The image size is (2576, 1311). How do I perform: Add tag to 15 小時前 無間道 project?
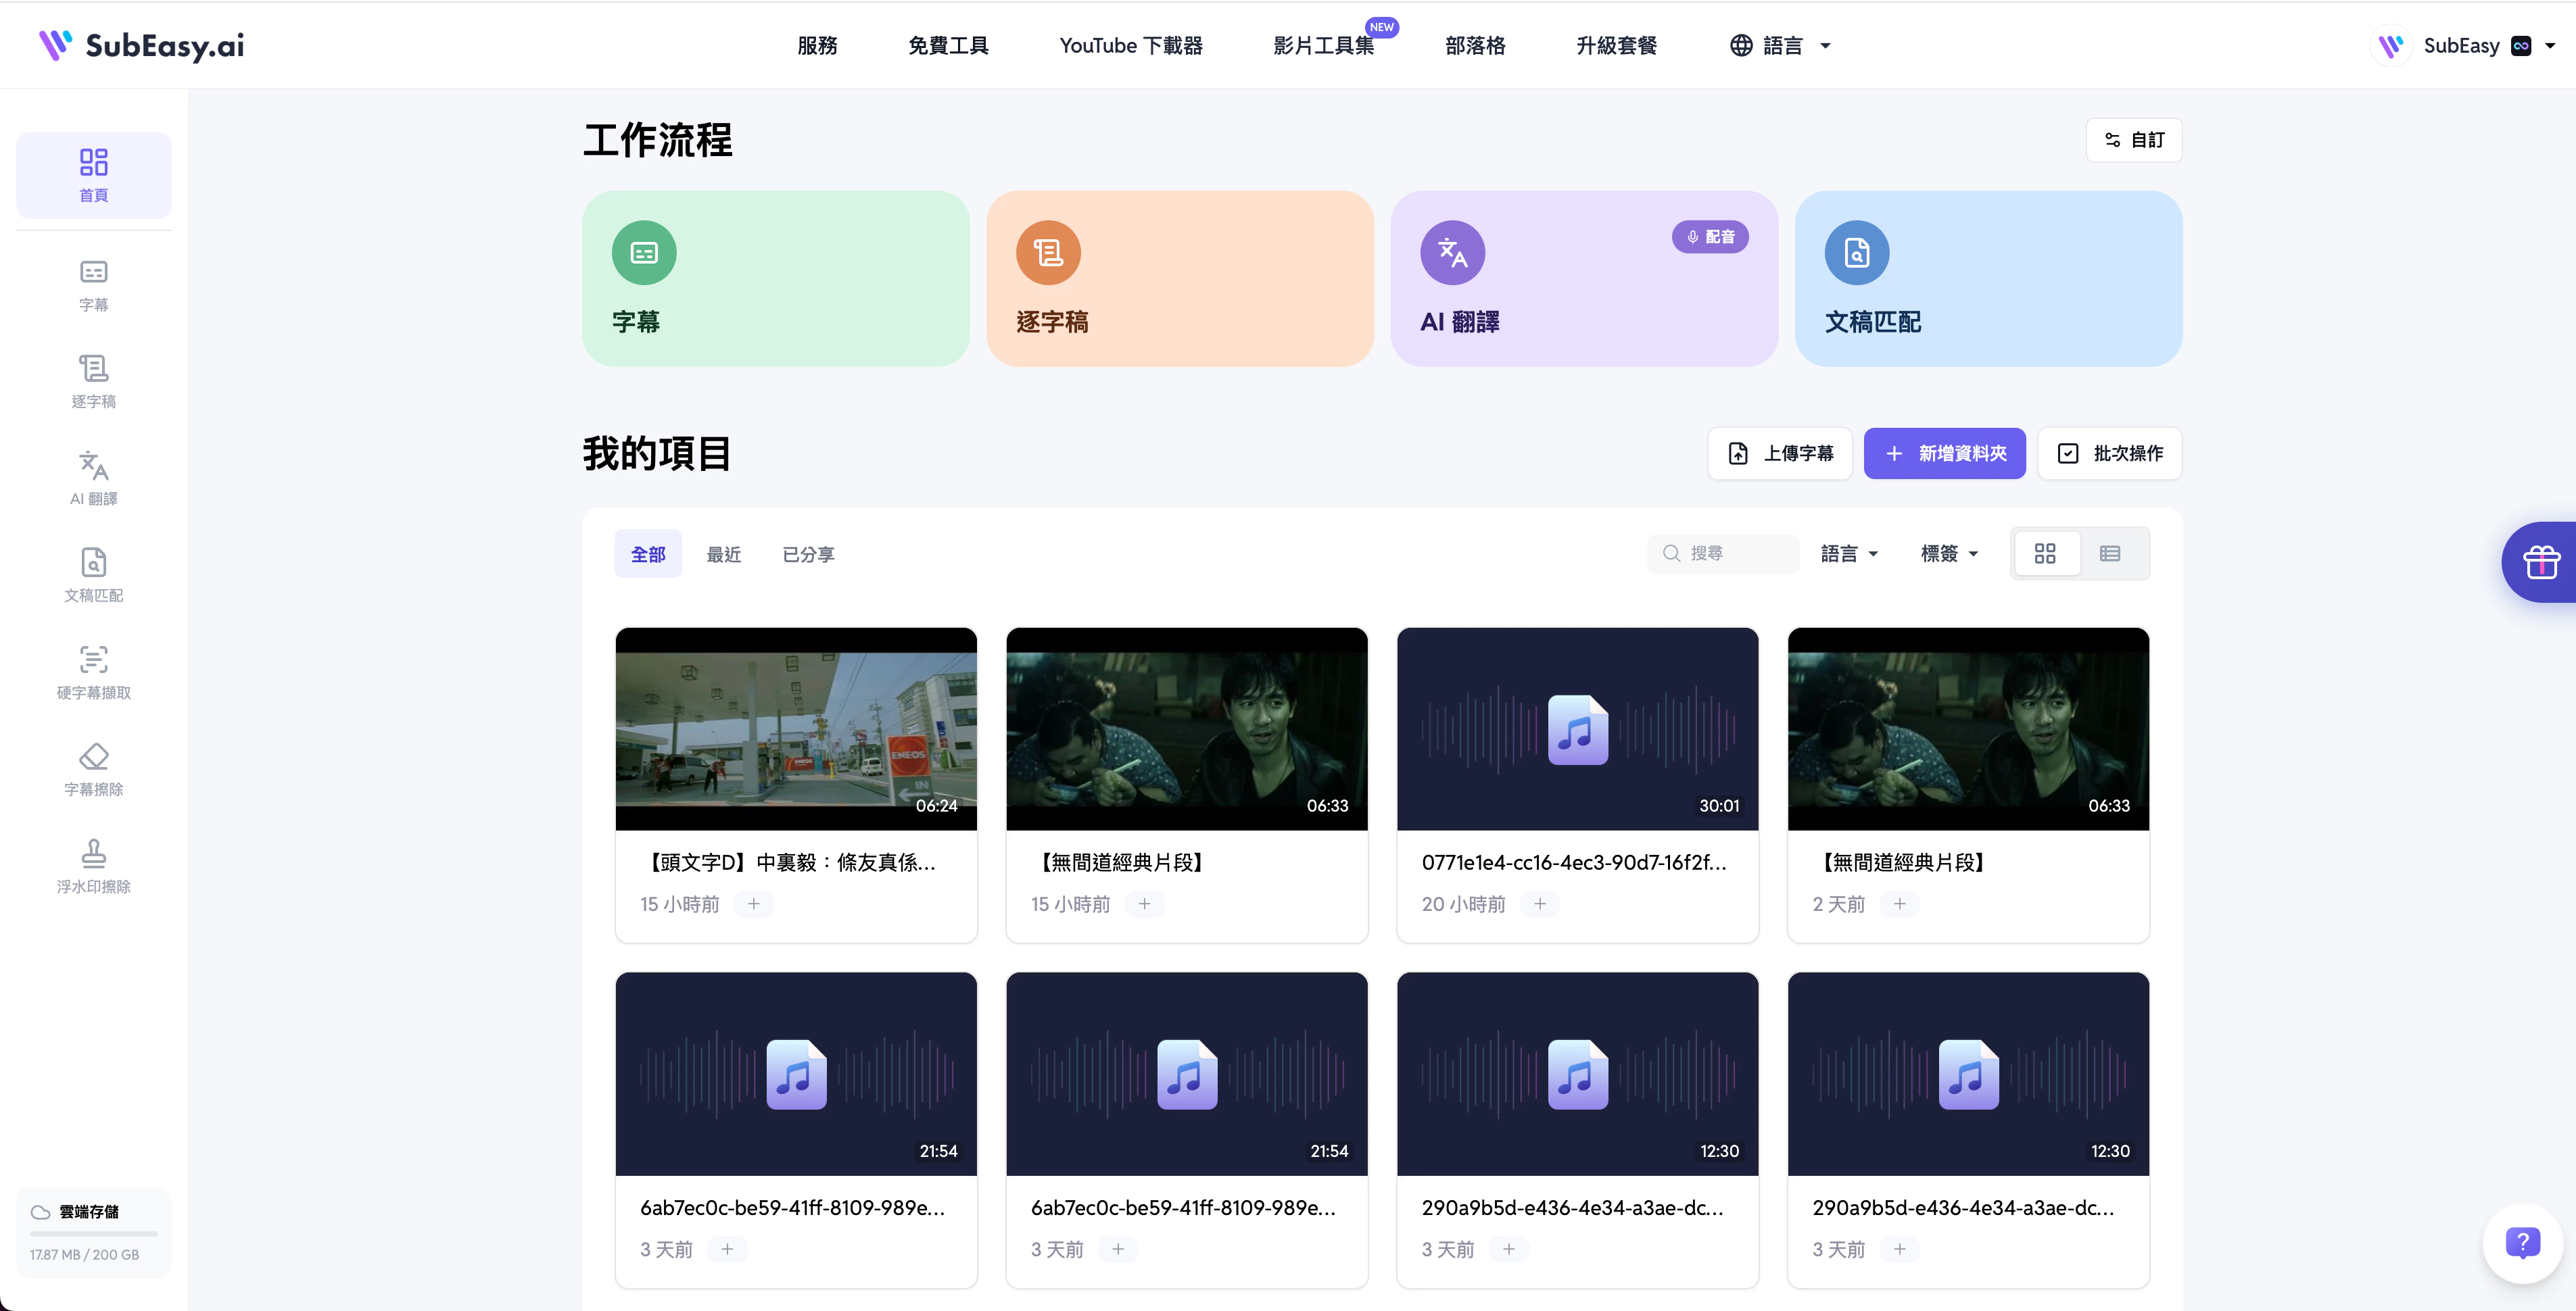[x=1145, y=904]
